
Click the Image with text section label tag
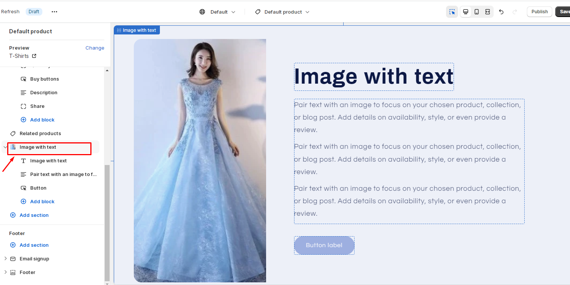click(137, 30)
